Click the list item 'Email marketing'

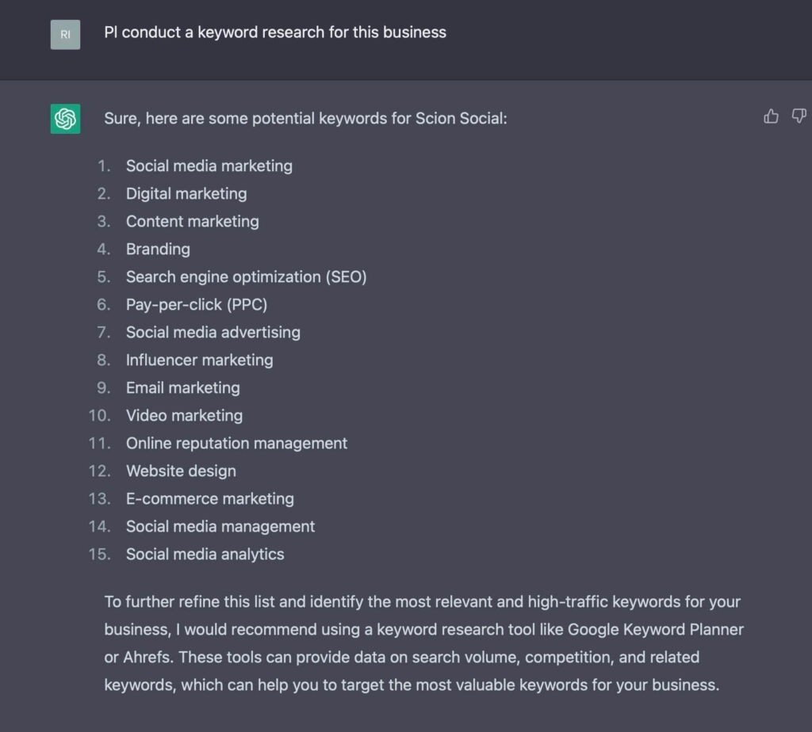(183, 388)
